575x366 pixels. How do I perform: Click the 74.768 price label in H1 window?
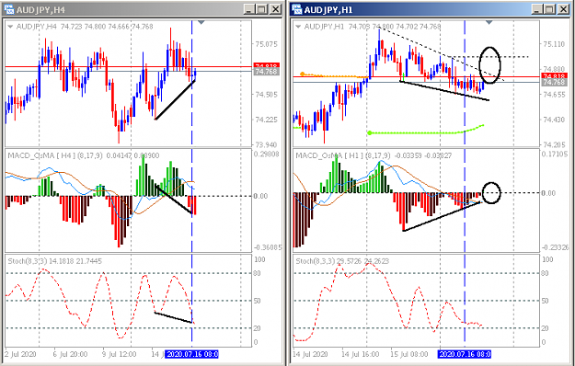[554, 83]
